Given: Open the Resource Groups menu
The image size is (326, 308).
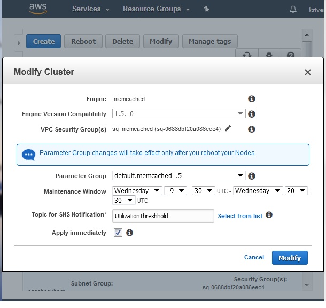Looking at the screenshot, I should click(x=156, y=9).
